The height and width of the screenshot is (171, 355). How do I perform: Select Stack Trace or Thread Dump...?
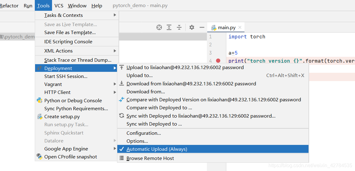tap(77, 60)
